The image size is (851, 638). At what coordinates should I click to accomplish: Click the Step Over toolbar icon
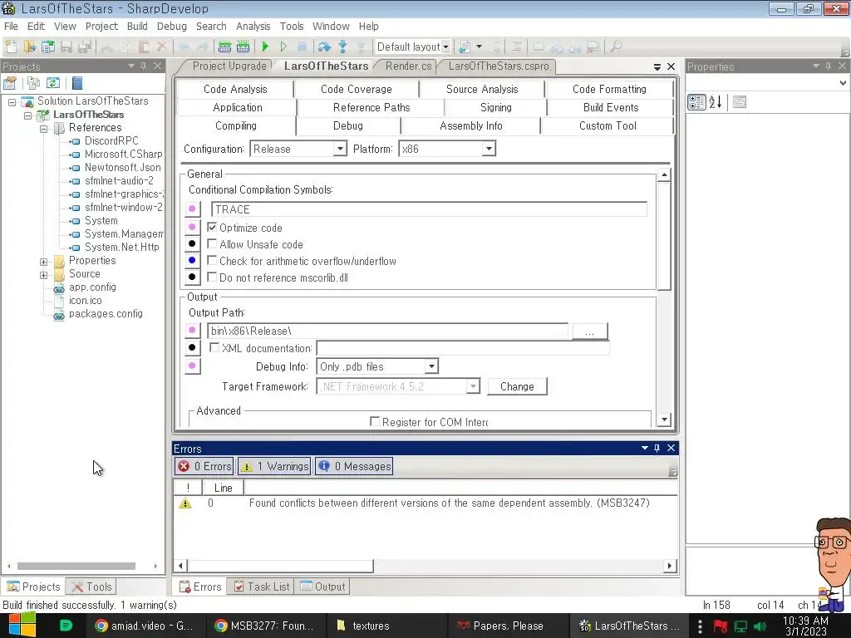point(324,47)
